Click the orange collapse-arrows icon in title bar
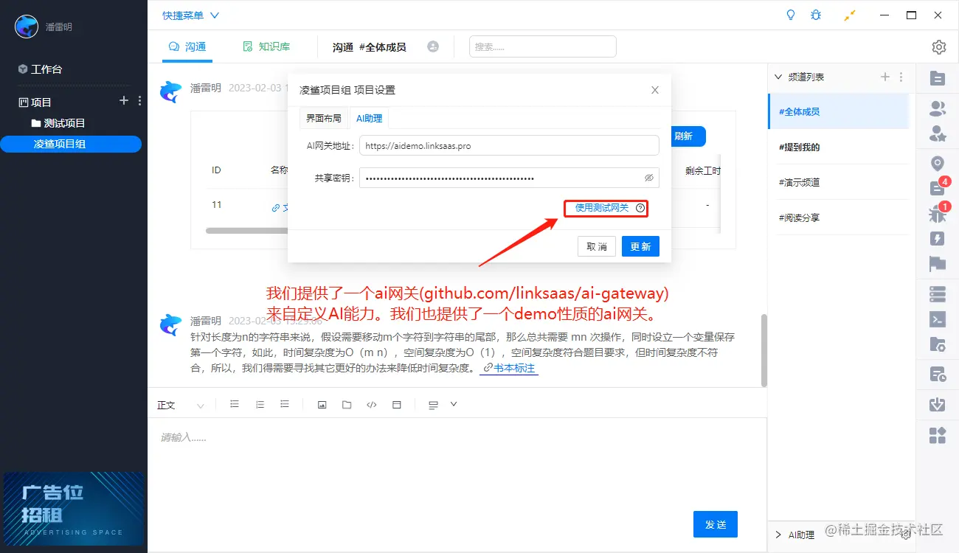The image size is (959, 553). [851, 15]
